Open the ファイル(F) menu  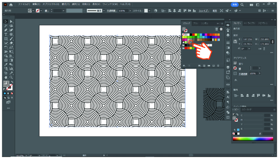coord(24,4)
